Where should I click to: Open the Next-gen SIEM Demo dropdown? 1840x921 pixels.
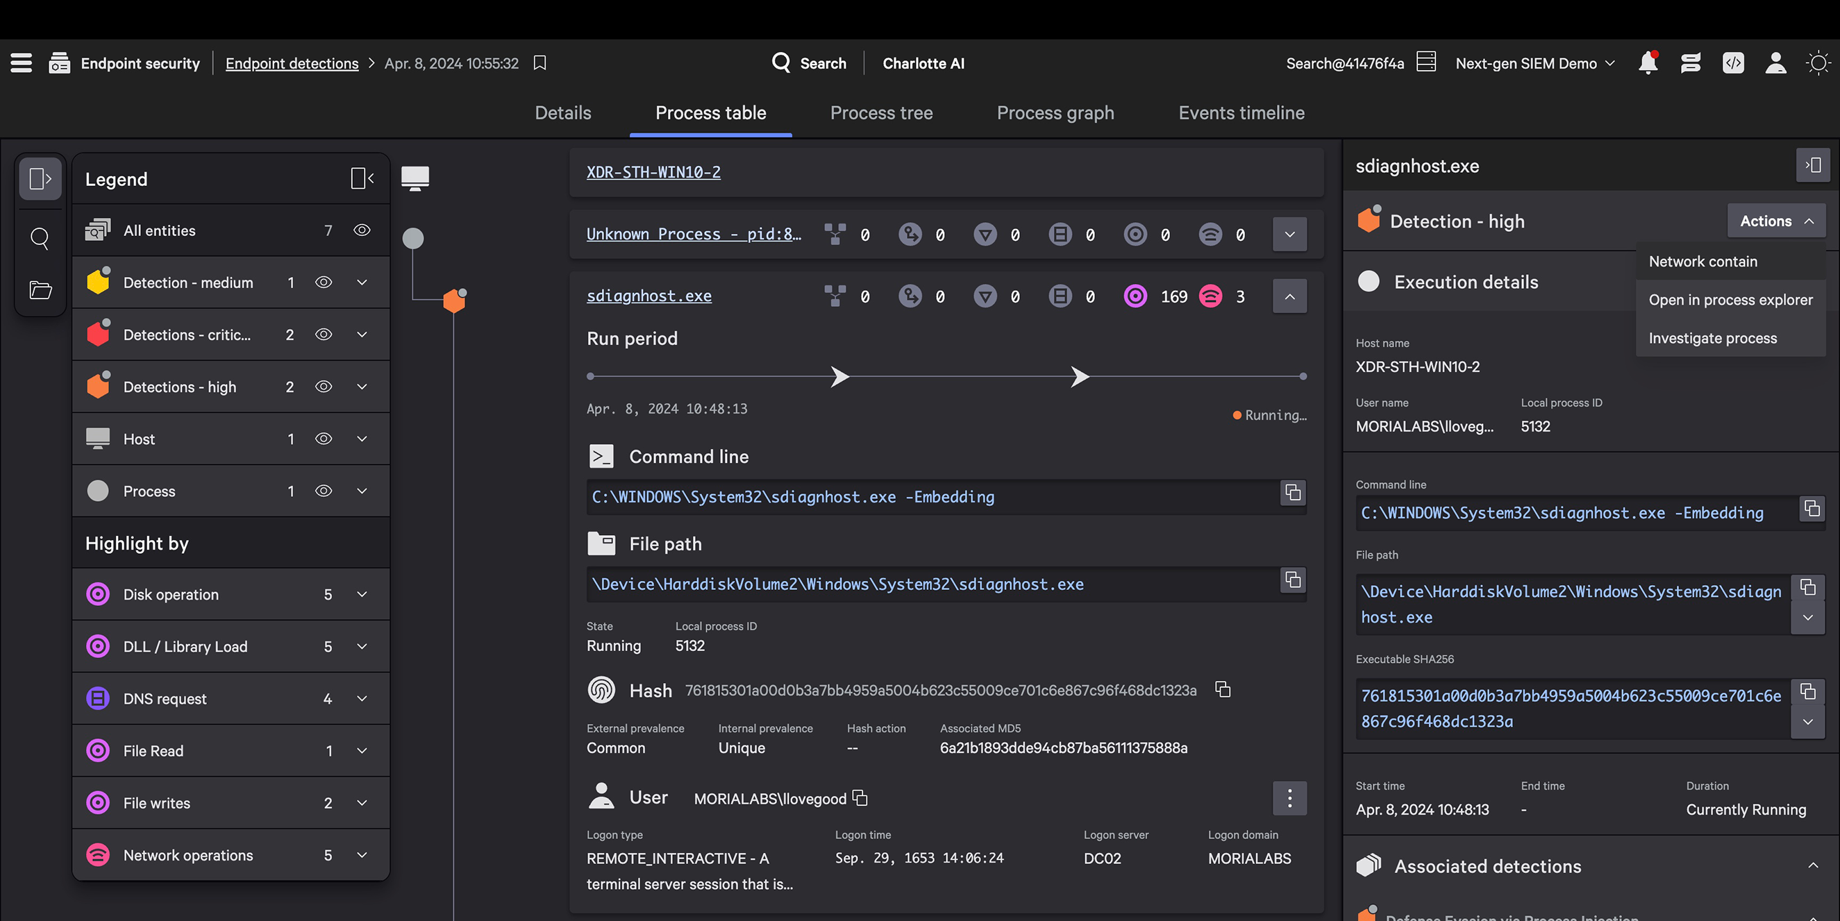click(1534, 63)
